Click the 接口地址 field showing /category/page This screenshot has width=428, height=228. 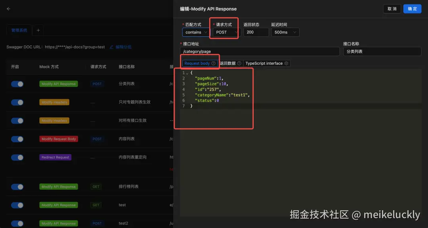pyautogui.click(x=260, y=51)
